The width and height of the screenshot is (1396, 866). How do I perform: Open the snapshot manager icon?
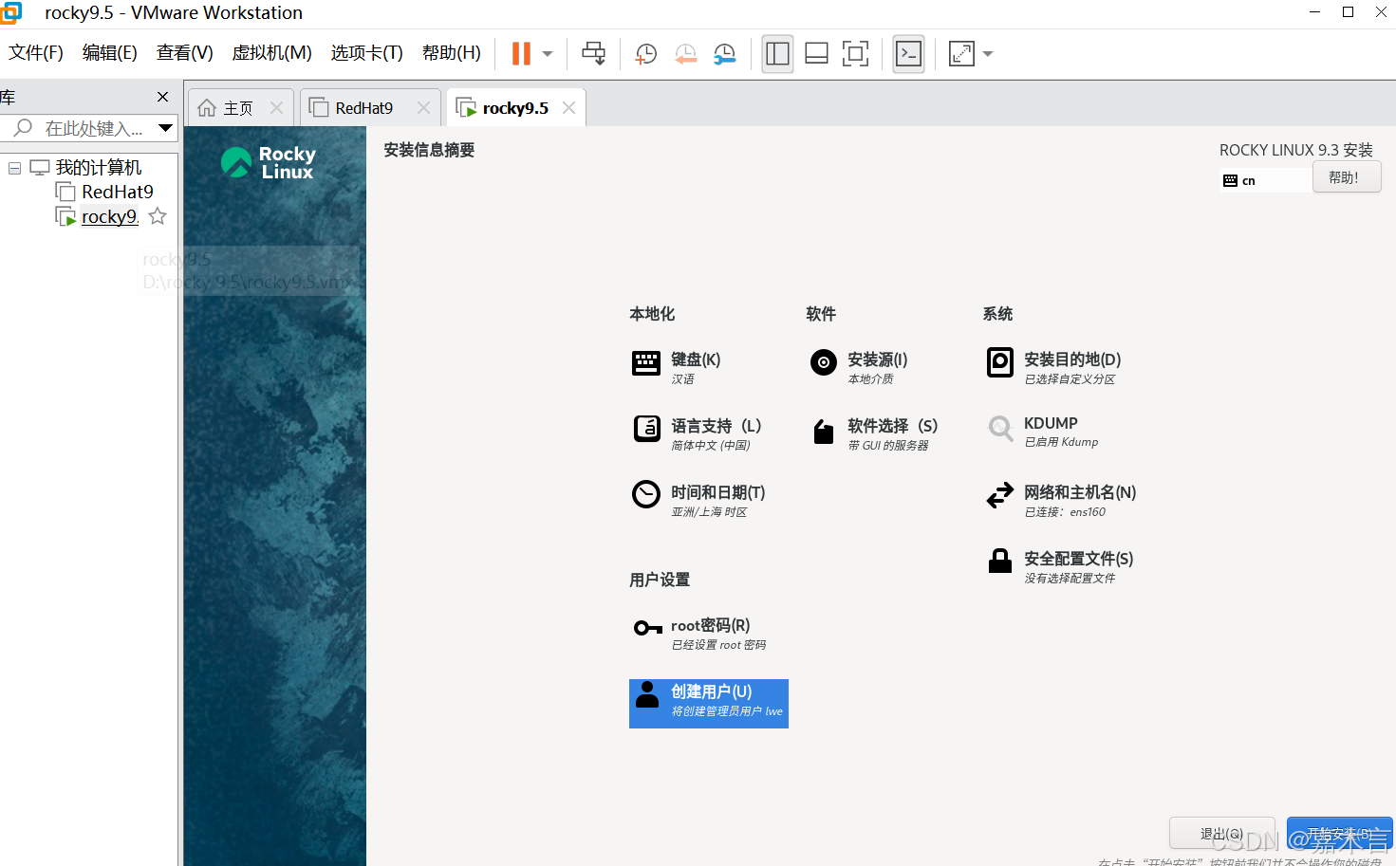pos(725,54)
